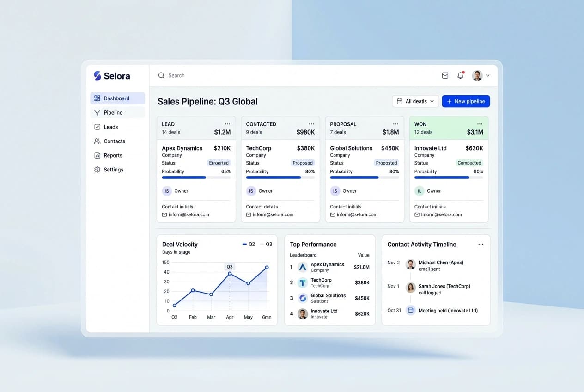This screenshot has height=392, width=584.
Task: Open the Apex Dynamics deal card
Action: coord(196,181)
